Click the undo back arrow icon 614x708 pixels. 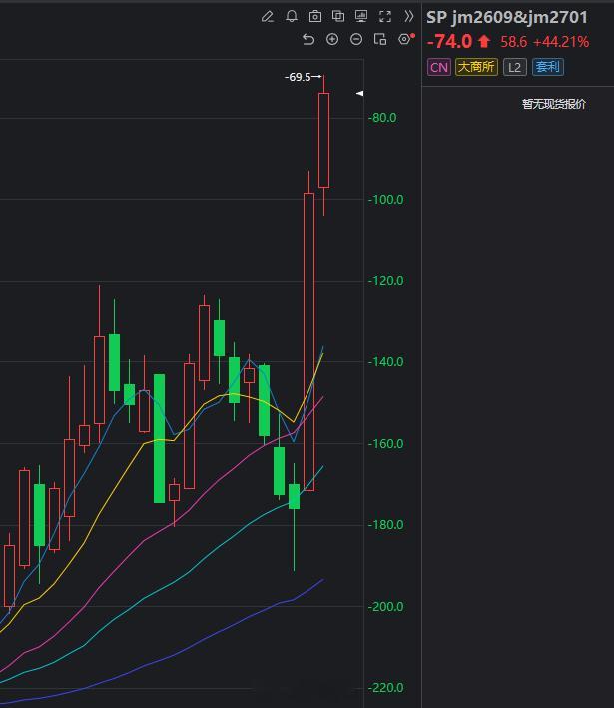(x=308, y=39)
